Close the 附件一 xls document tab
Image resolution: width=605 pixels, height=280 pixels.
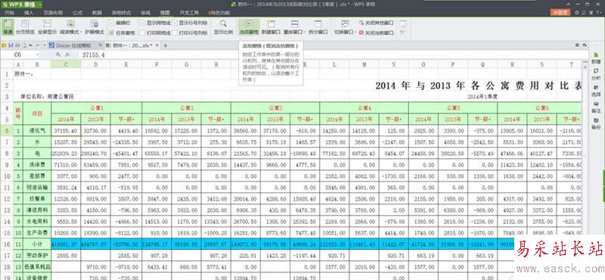coord(157,45)
